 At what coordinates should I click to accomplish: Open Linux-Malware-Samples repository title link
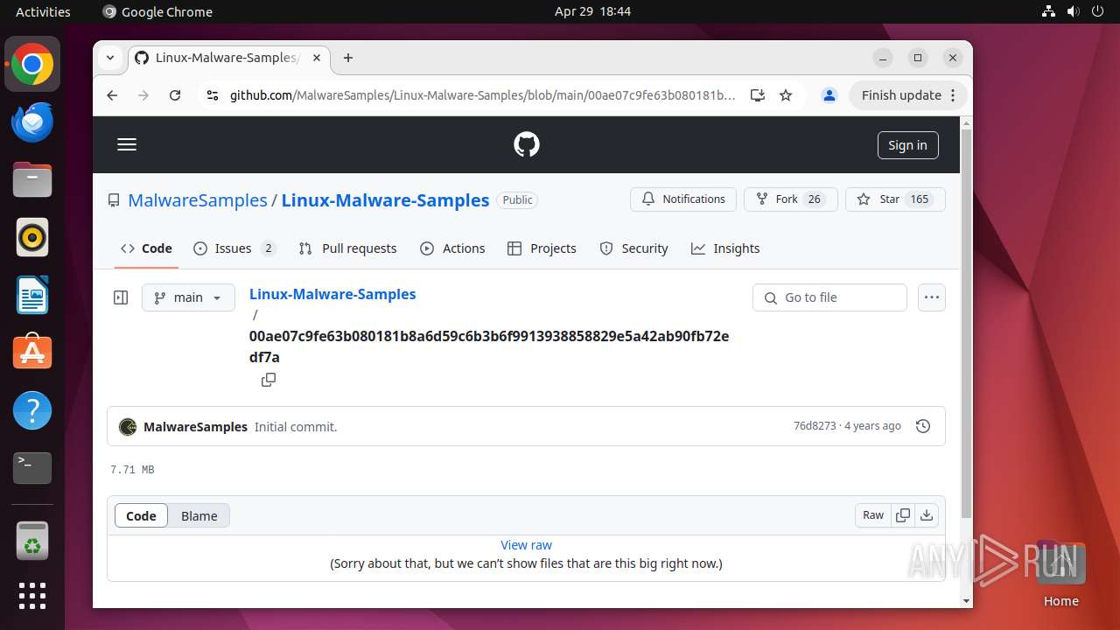point(385,199)
